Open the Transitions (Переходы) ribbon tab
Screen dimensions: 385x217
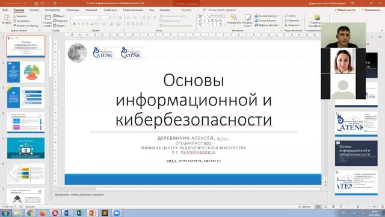tap(73, 10)
